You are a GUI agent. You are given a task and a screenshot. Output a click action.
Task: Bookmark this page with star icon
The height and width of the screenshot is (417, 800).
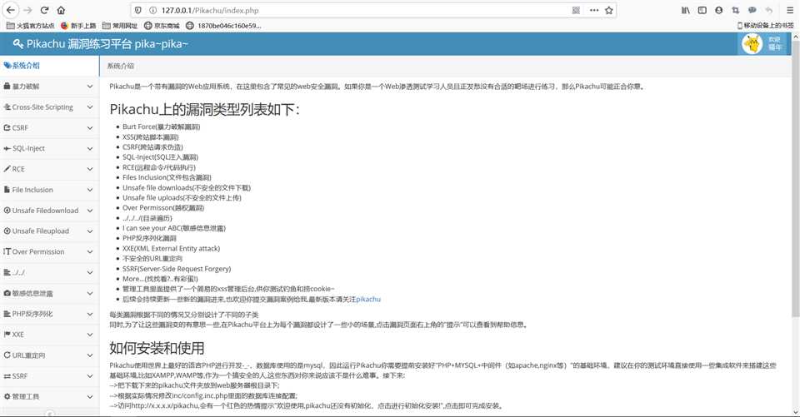(x=608, y=10)
